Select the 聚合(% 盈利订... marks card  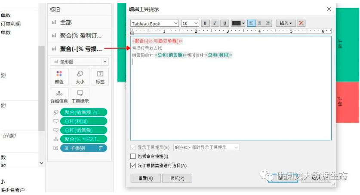tap(80, 36)
